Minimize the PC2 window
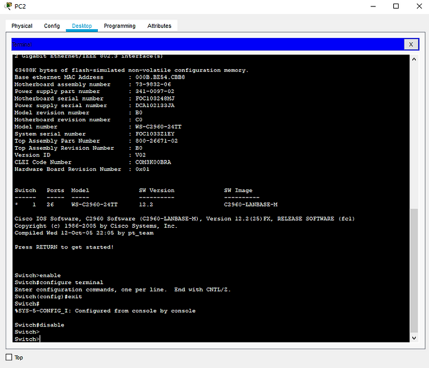 coord(373,7)
